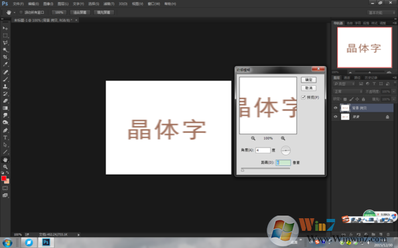
Task: Filter layers by adjustment type icon
Action: coord(367,84)
